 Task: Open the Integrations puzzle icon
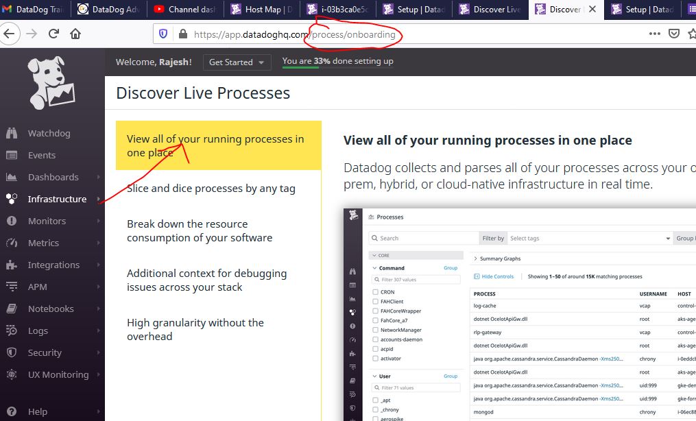coord(12,265)
